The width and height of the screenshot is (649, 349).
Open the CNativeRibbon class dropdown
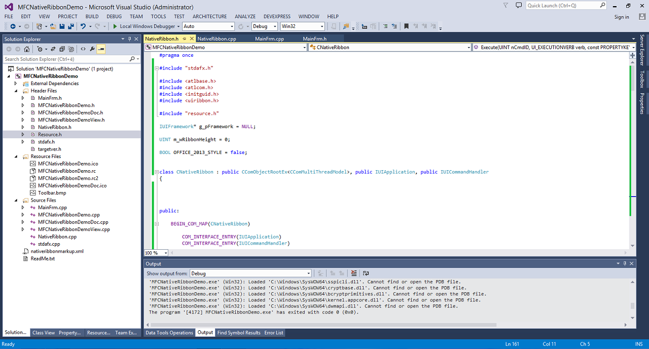[390, 47]
